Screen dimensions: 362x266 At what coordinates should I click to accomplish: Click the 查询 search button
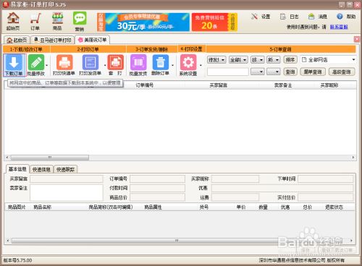point(290,72)
